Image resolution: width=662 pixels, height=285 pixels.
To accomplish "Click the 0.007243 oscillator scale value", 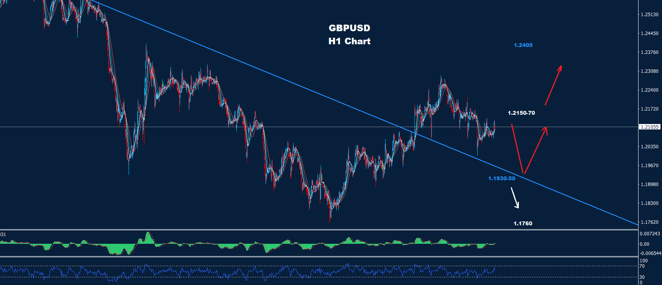I will coord(650,234).
